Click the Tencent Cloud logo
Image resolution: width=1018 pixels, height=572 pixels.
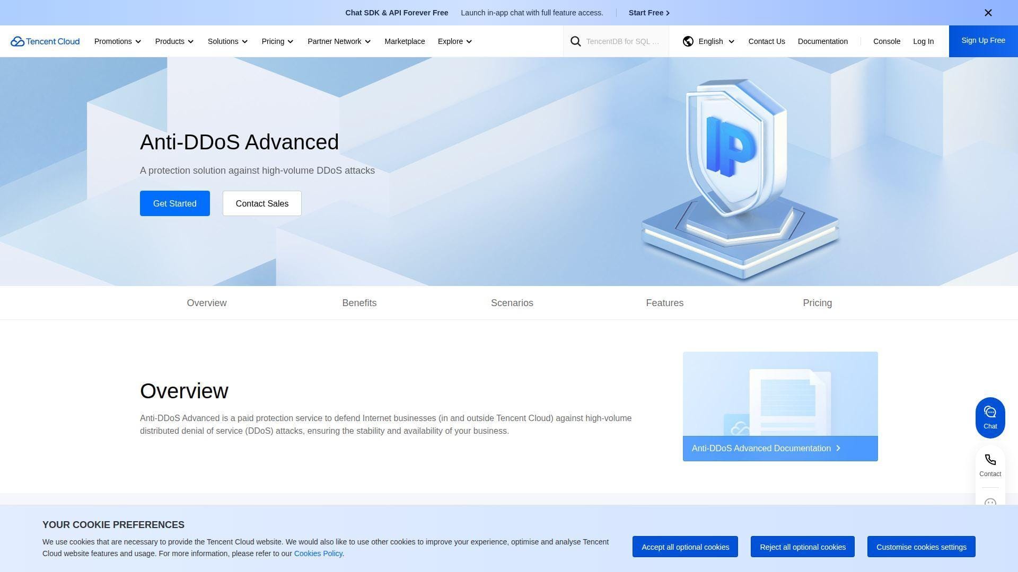click(45, 41)
